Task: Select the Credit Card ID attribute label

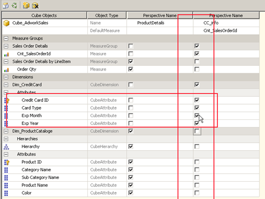Action: point(35,100)
